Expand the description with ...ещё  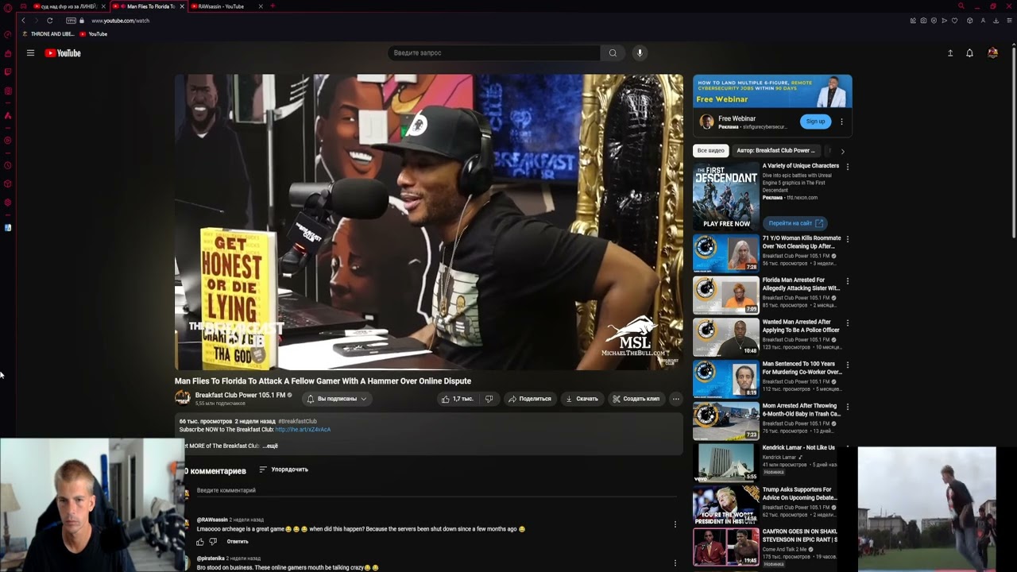[270, 446]
